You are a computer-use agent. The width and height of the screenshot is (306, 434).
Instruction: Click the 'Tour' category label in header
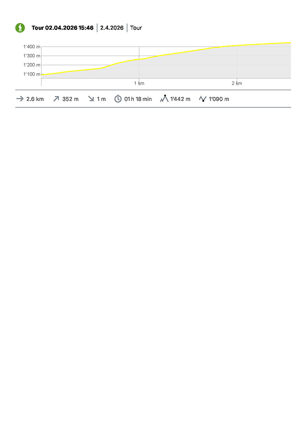136,28
